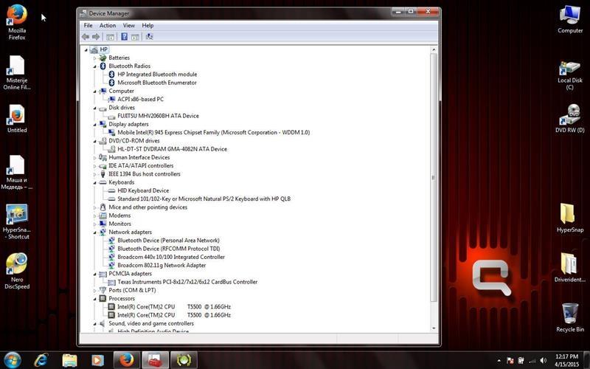Click the Windows Start button
590x369 pixels.
coord(13,360)
